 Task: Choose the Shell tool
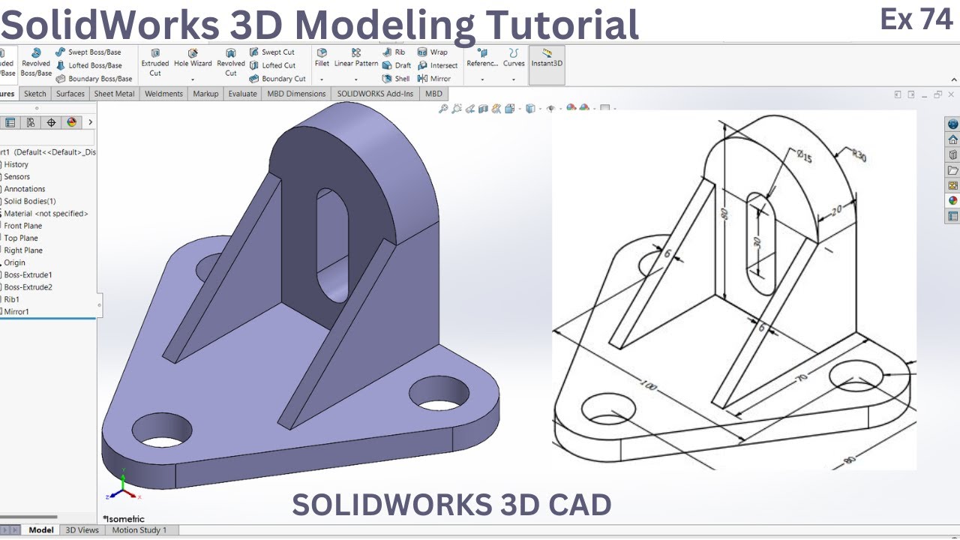click(x=396, y=79)
